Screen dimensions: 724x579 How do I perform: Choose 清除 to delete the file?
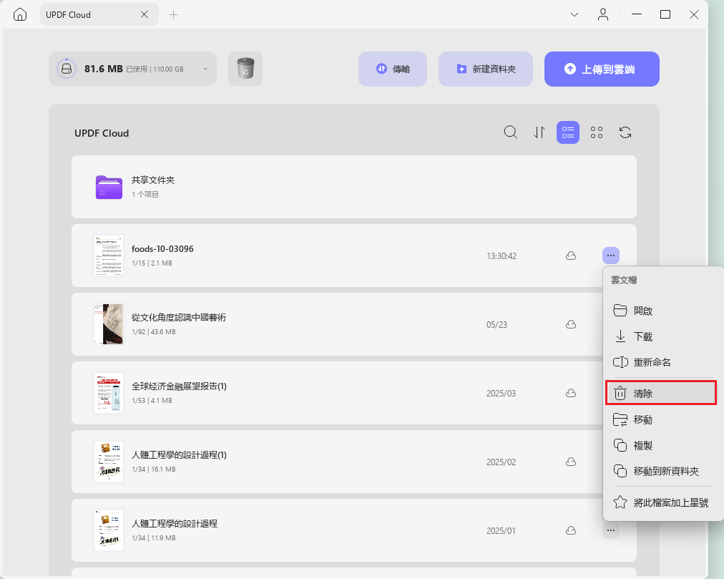661,393
